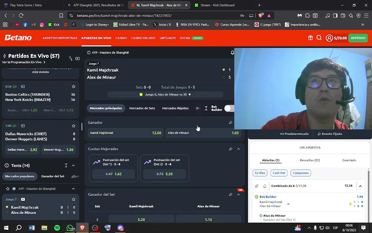
Task: Click stream icon on Mavericks match card
Action: pyautogui.click(x=23, y=126)
